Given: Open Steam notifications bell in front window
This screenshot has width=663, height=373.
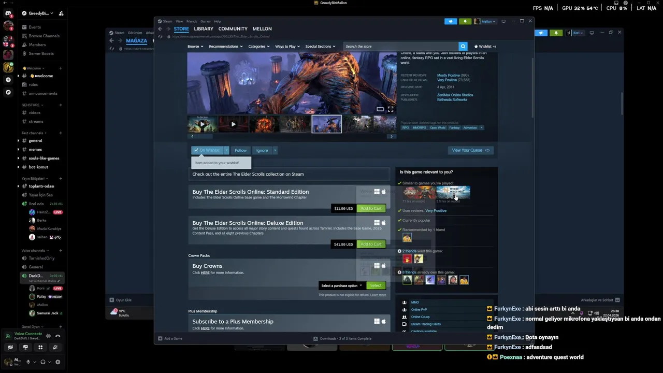Looking at the screenshot, I should [465, 21].
